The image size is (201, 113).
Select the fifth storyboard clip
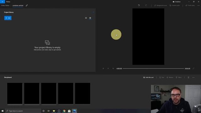[x=83, y=94]
